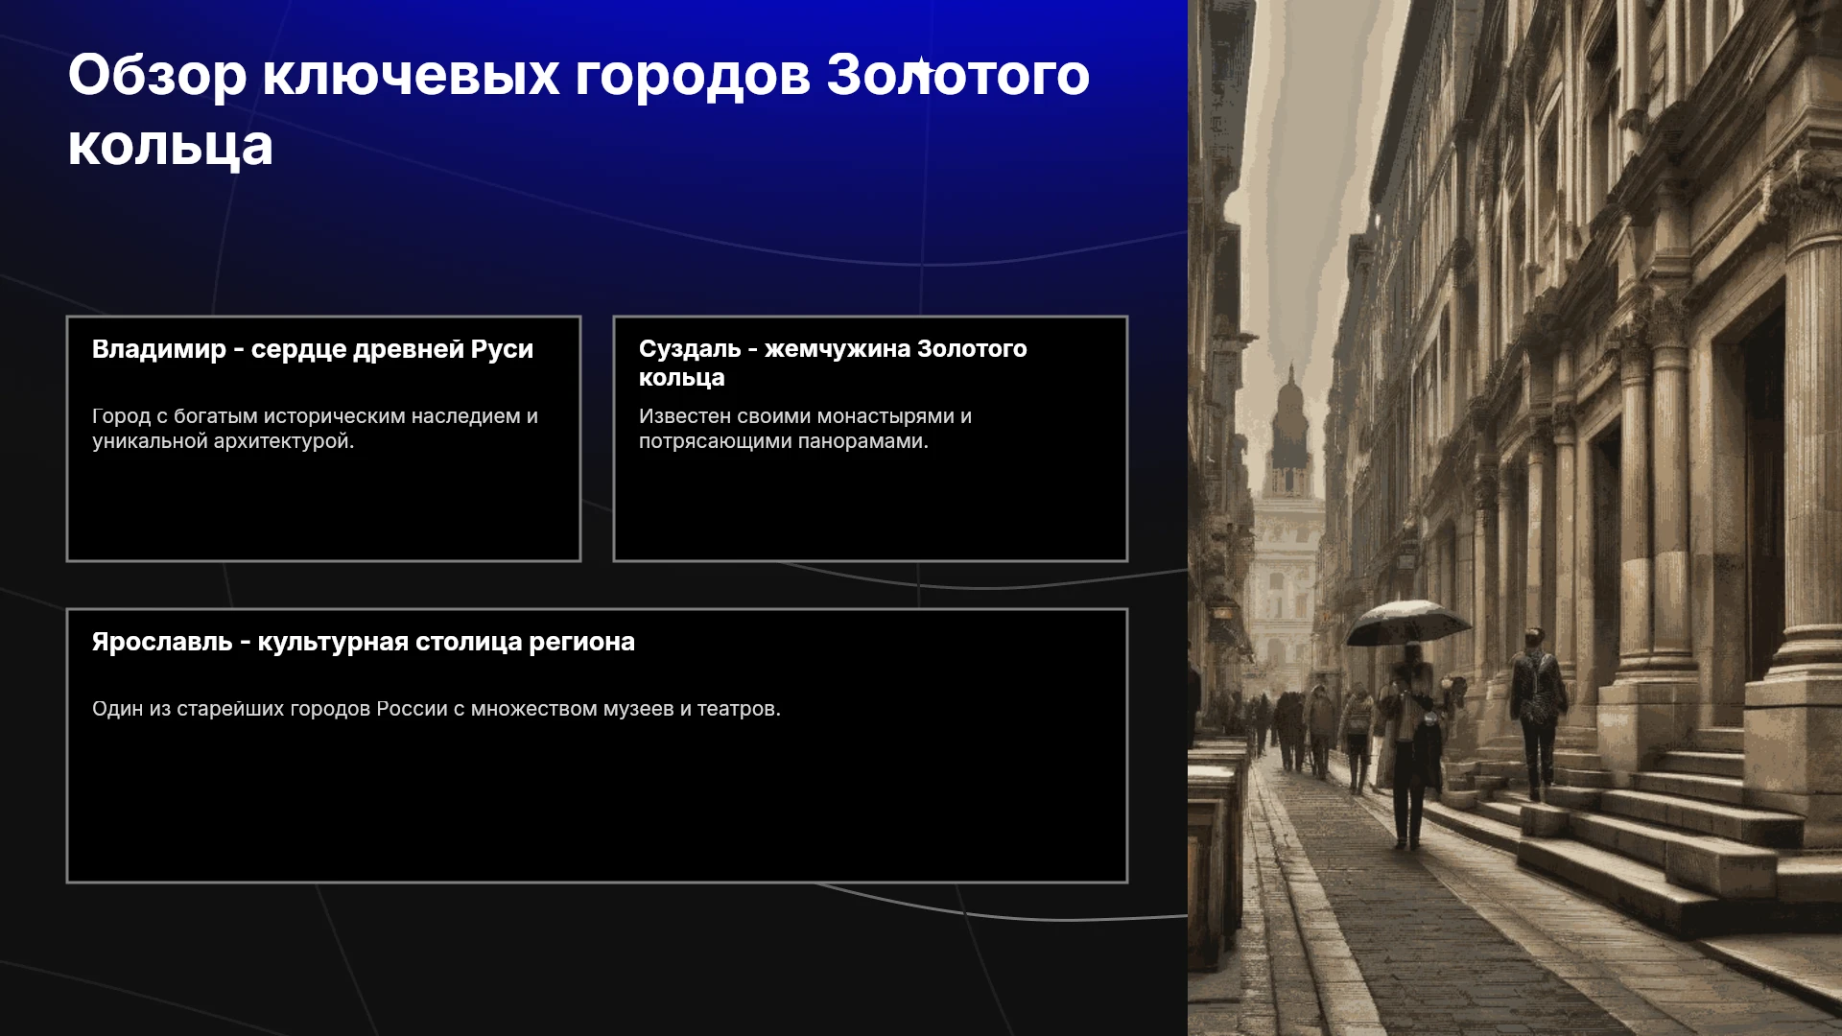The width and height of the screenshot is (1842, 1036).
Task: Click the open umbrella in the photo
Action: (1405, 624)
